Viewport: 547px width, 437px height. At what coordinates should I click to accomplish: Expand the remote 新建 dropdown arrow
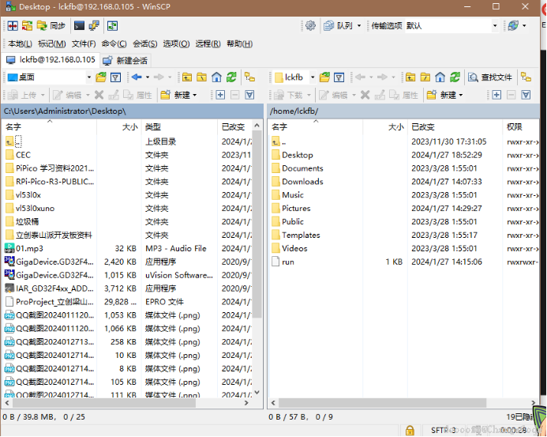point(461,95)
